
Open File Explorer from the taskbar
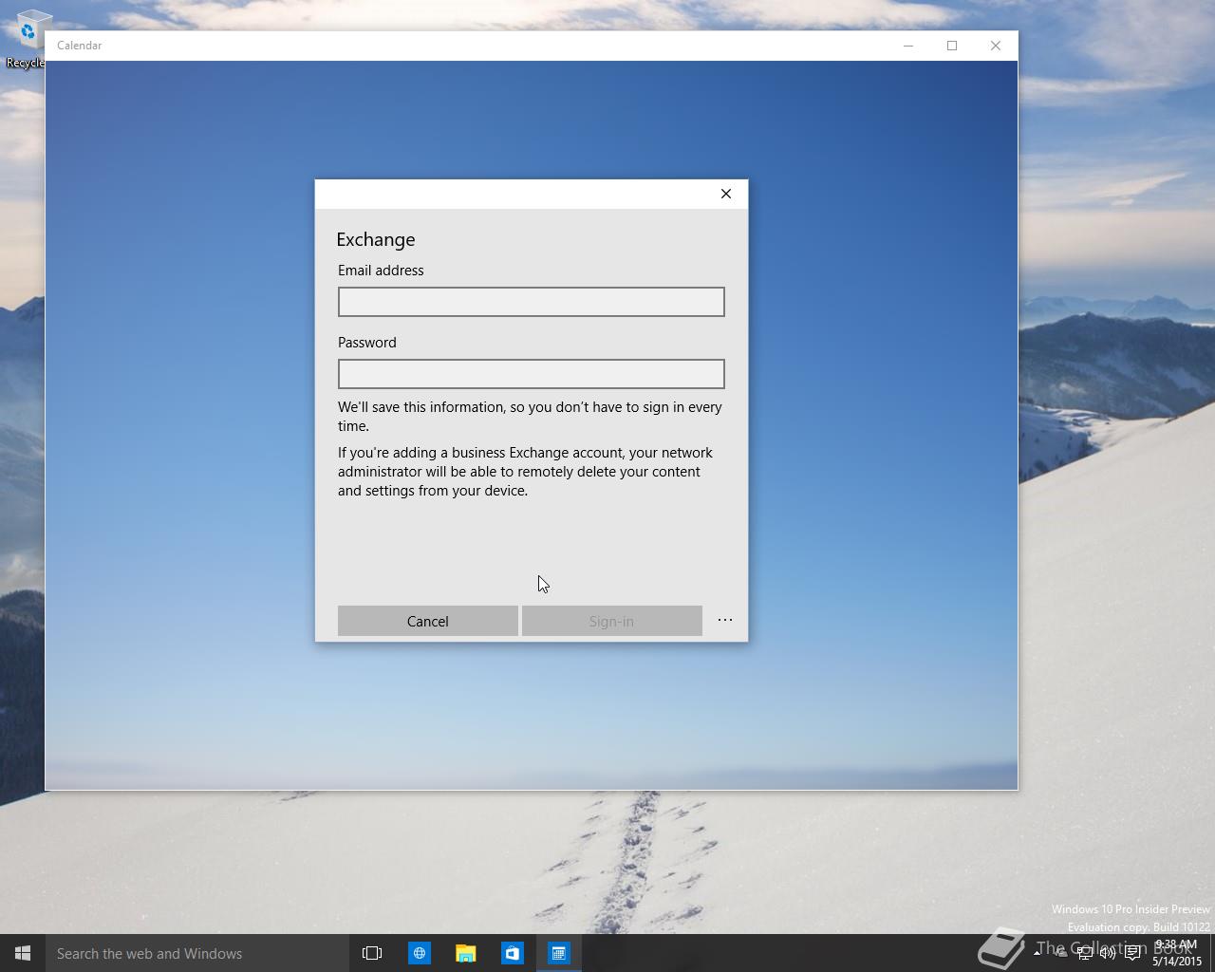465,953
